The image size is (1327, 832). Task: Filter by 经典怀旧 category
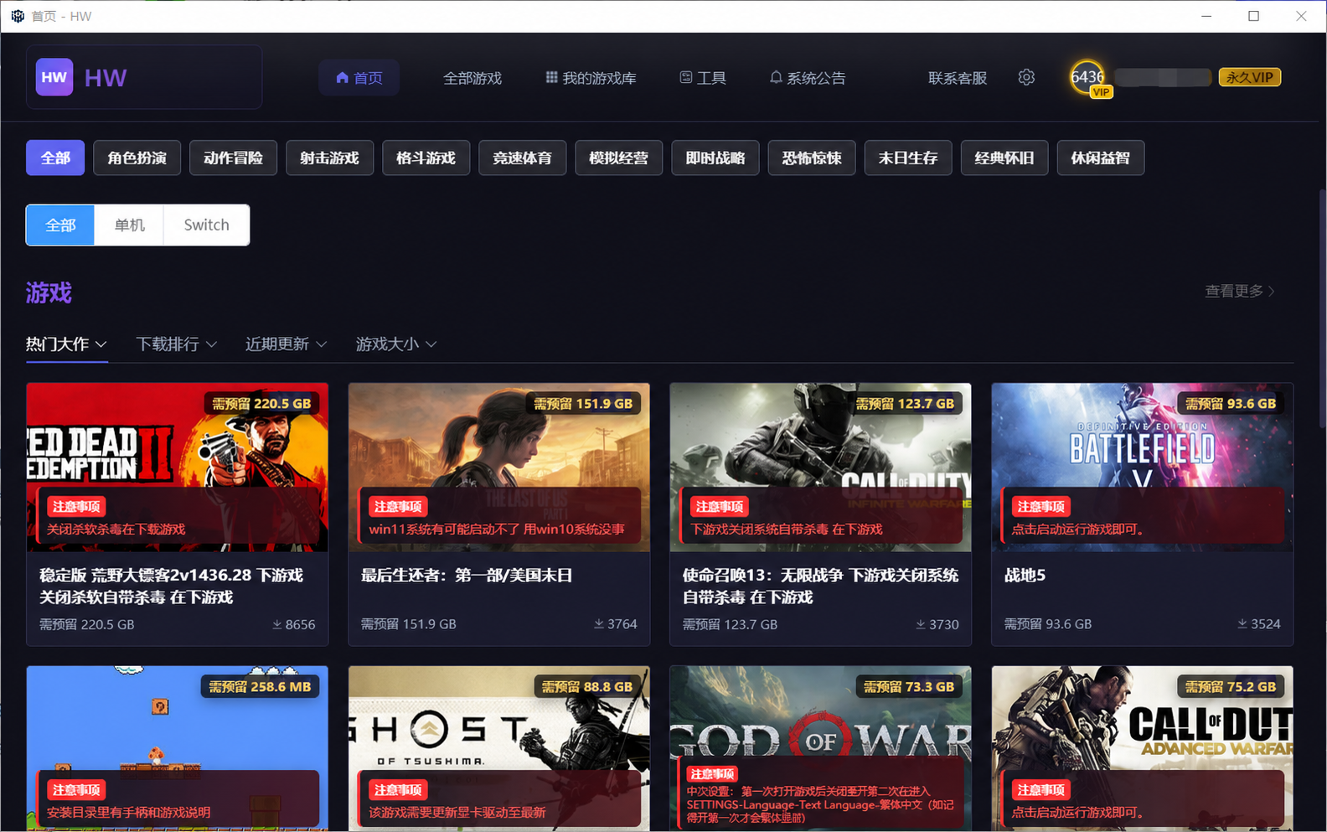pos(1004,158)
